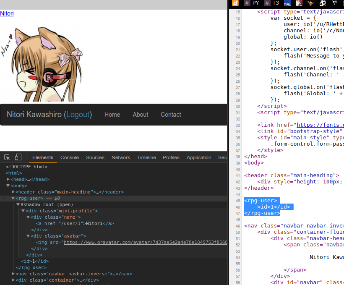
Task: Open the Network tab in DevTools
Action: click(x=120, y=157)
